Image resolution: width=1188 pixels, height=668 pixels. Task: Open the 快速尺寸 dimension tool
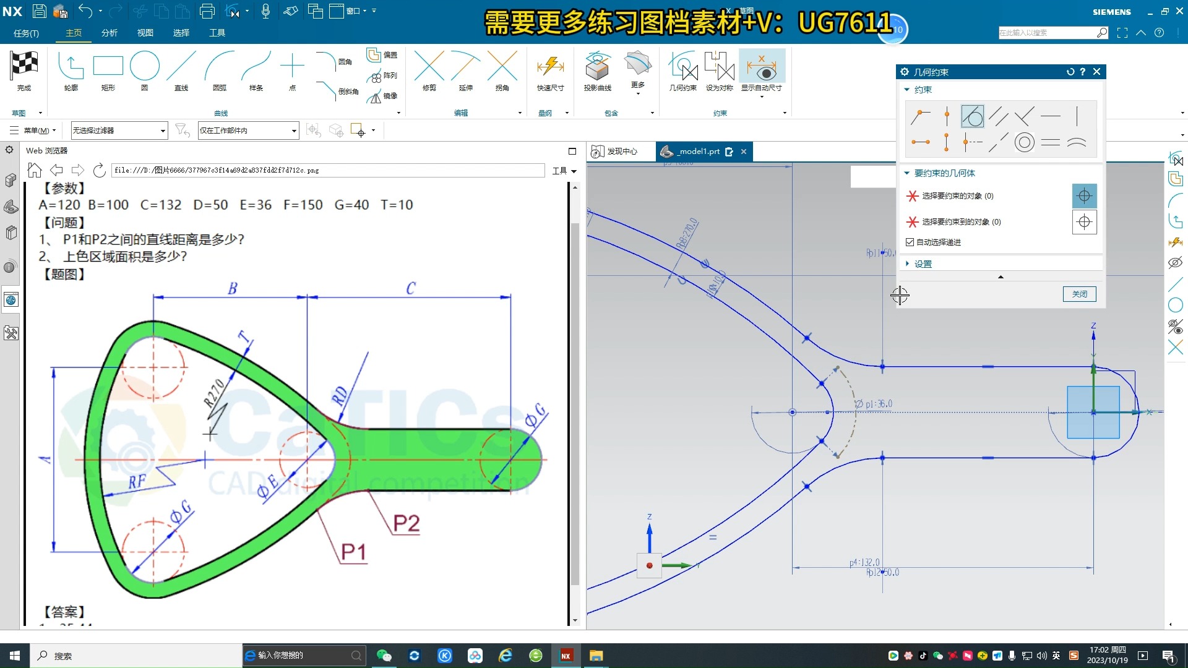[549, 67]
